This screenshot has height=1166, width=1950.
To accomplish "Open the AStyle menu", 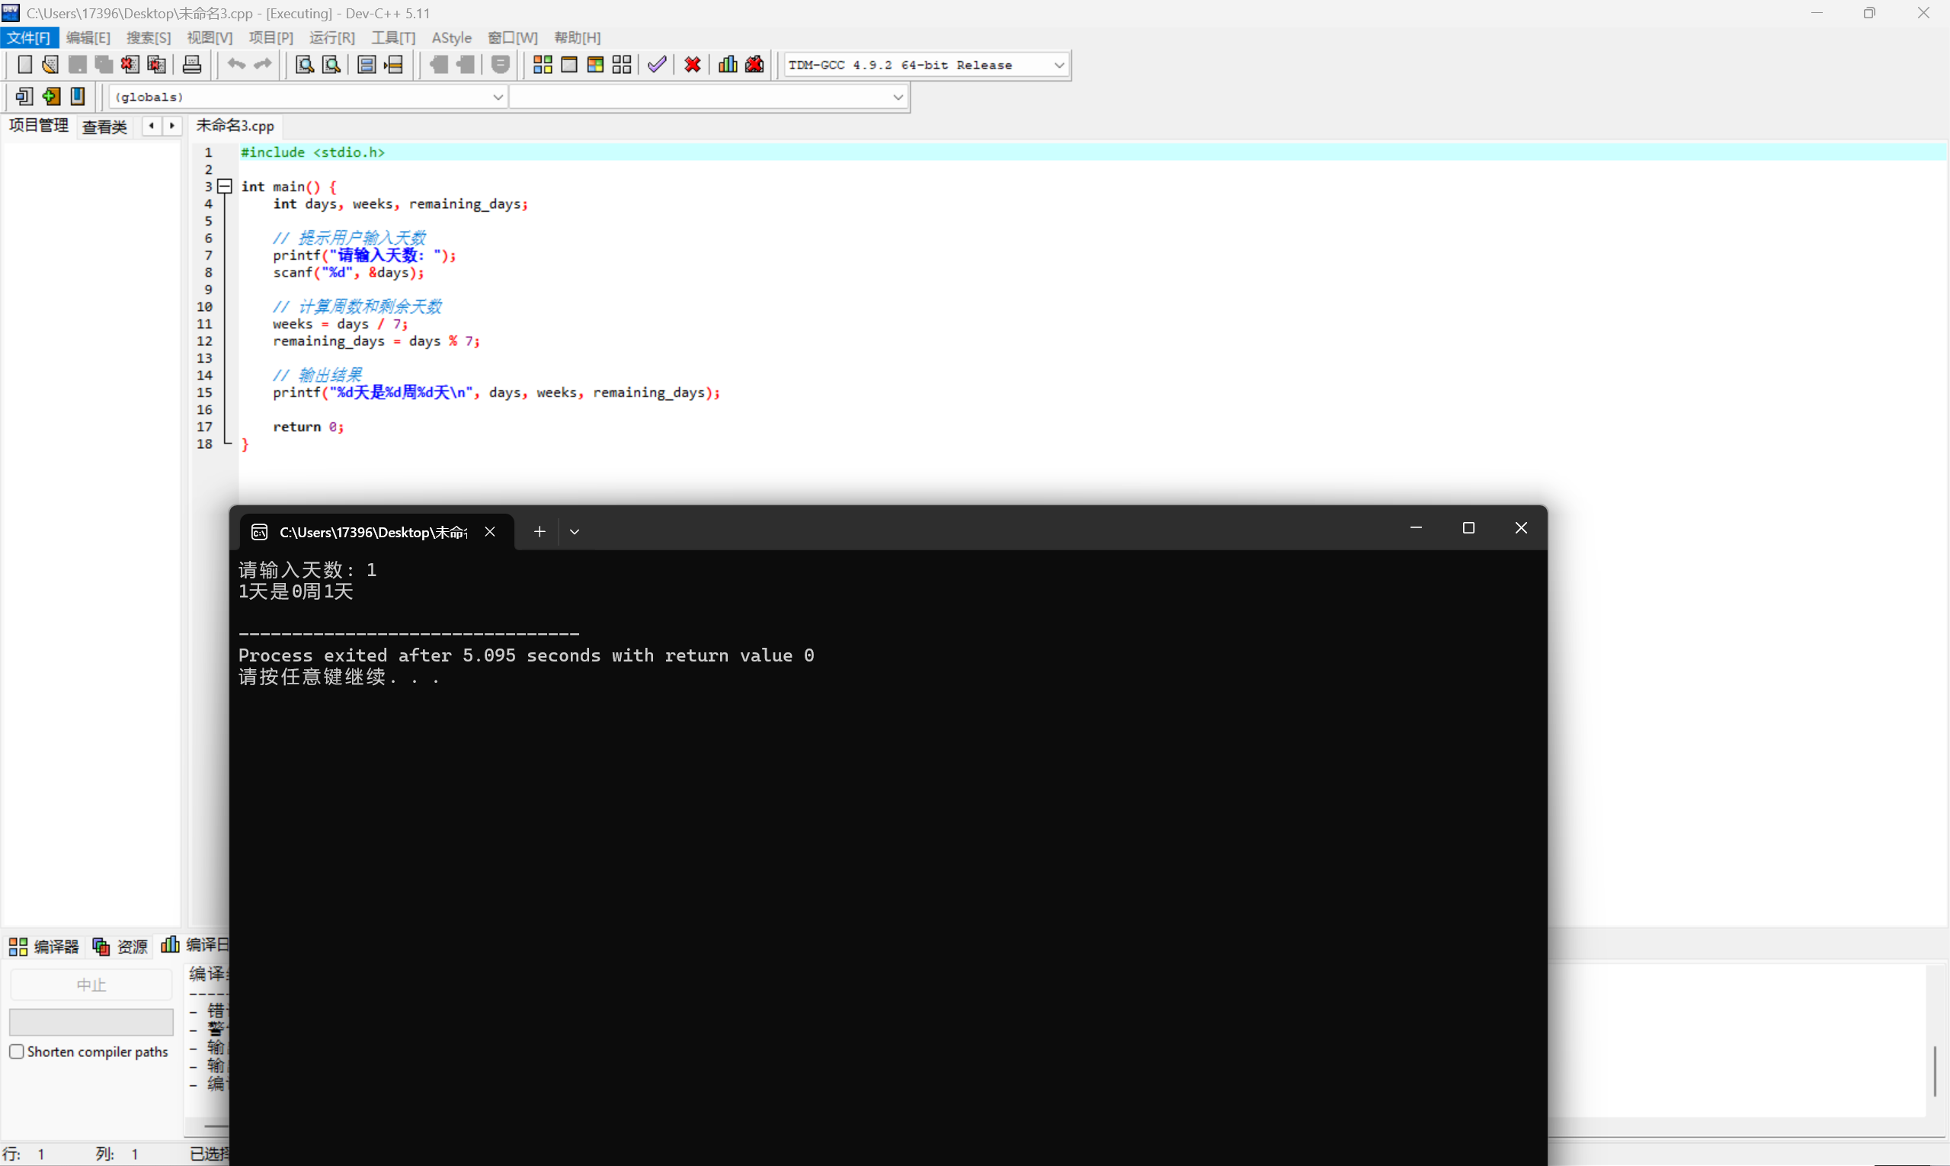I will click(x=451, y=37).
